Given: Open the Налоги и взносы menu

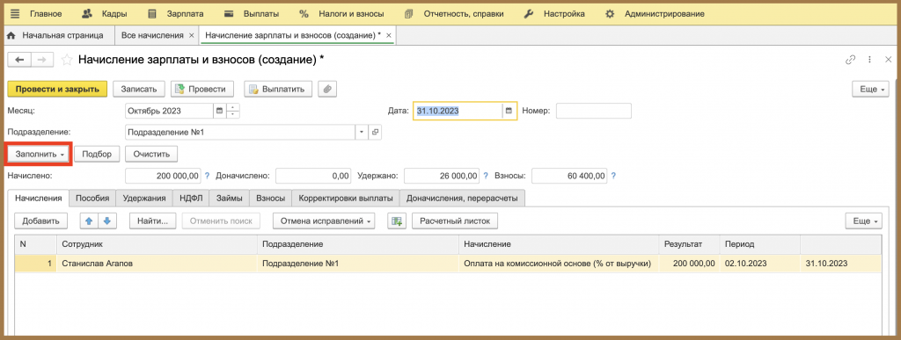Looking at the screenshot, I should pos(341,14).
